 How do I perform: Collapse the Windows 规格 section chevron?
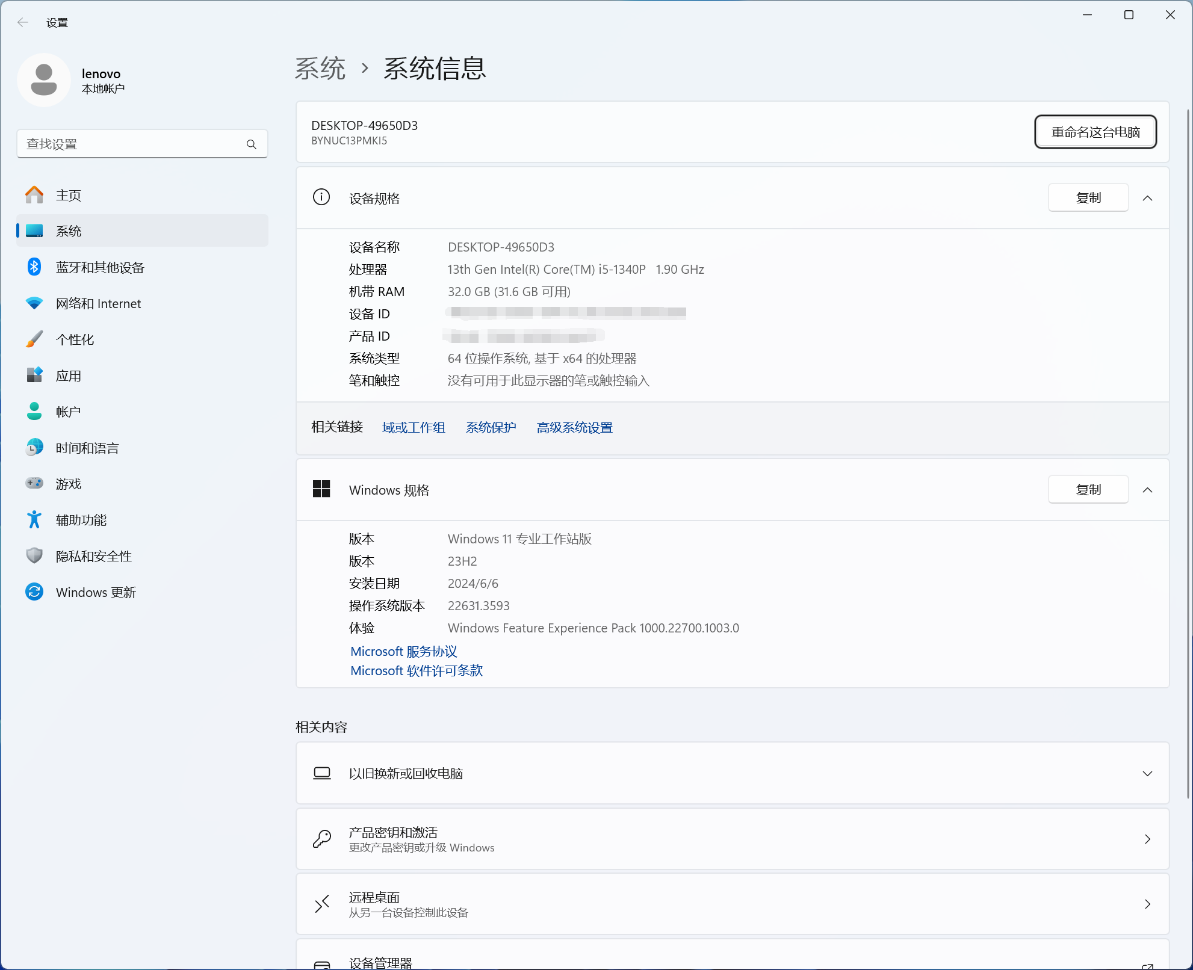[x=1147, y=490]
